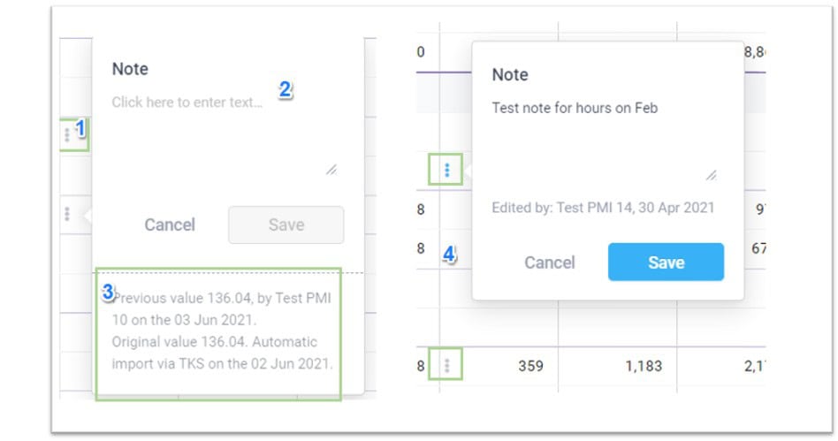This screenshot has height=441, width=838.
Task: Click the 'Test note for hours on Feb' text
Action: pos(575,108)
